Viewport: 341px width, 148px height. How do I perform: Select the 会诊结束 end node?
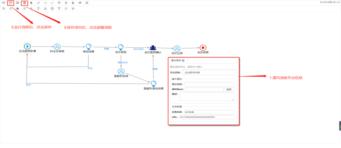[203, 48]
